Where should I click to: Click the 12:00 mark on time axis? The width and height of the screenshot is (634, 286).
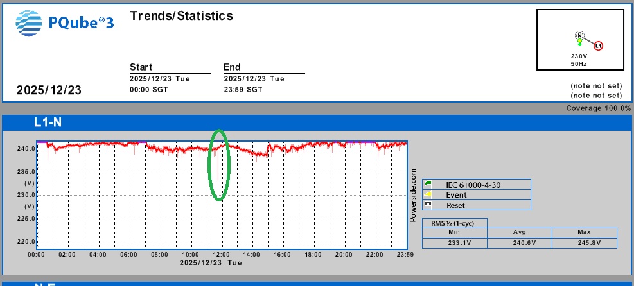[x=222, y=255]
